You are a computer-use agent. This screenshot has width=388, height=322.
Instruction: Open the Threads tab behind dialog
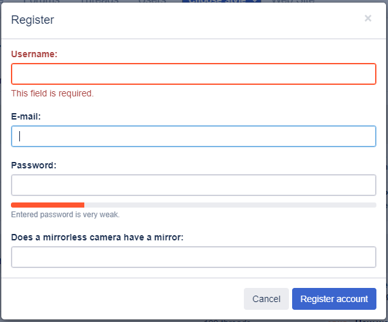pos(100,2)
